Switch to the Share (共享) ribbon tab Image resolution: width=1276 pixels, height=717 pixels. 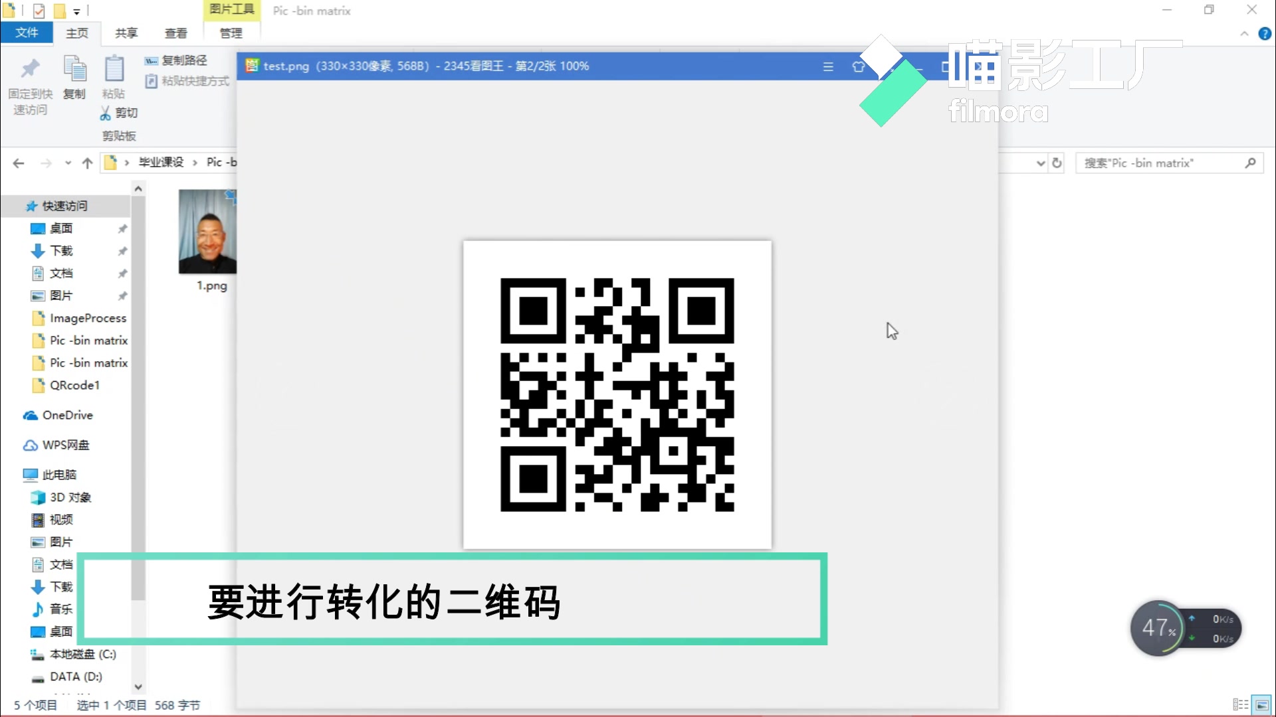(126, 33)
